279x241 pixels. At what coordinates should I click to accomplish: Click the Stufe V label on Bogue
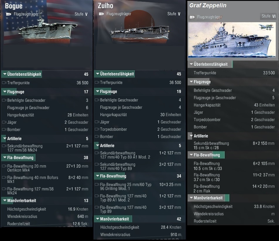82,14
